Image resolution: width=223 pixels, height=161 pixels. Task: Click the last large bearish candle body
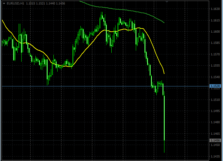164,118
